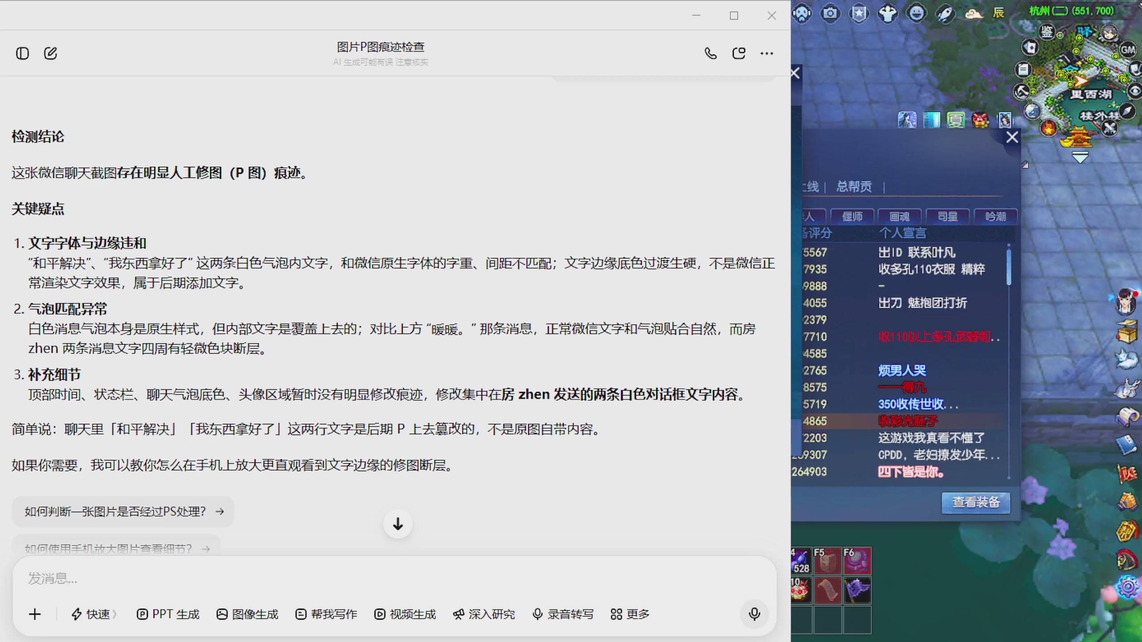Toggle the chat sidebar panel icon
Screen dimensions: 1142x642
[22, 53]
